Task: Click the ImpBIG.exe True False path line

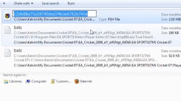Action: tap(85, 37)
